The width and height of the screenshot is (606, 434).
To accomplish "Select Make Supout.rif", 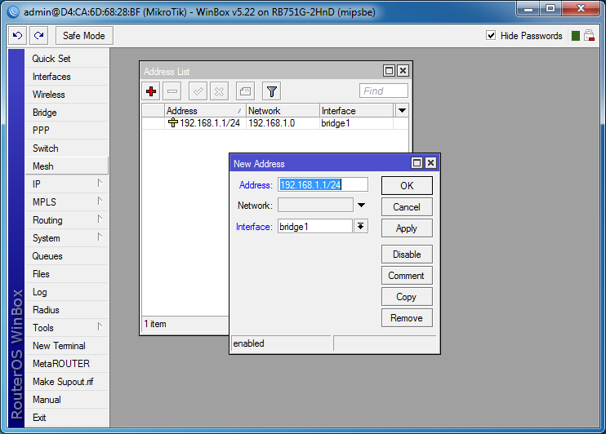I will point(66,382).
